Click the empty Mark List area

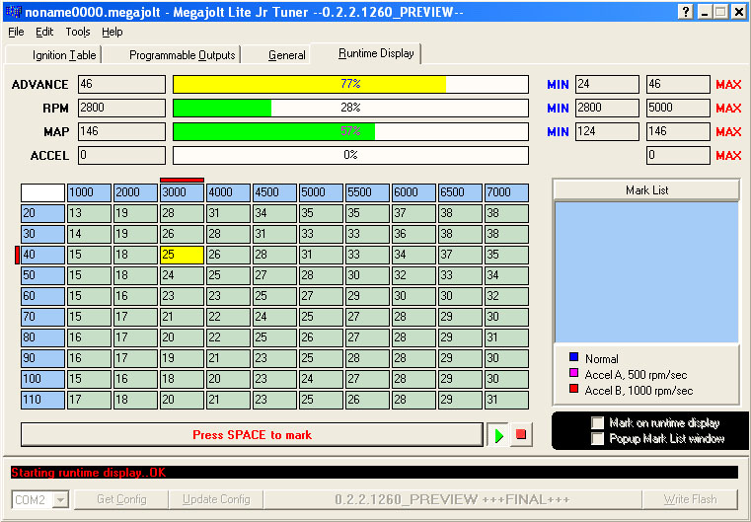[646, 272]
